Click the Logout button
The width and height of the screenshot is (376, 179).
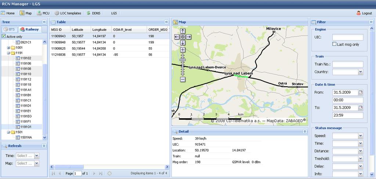coord(364,13)
